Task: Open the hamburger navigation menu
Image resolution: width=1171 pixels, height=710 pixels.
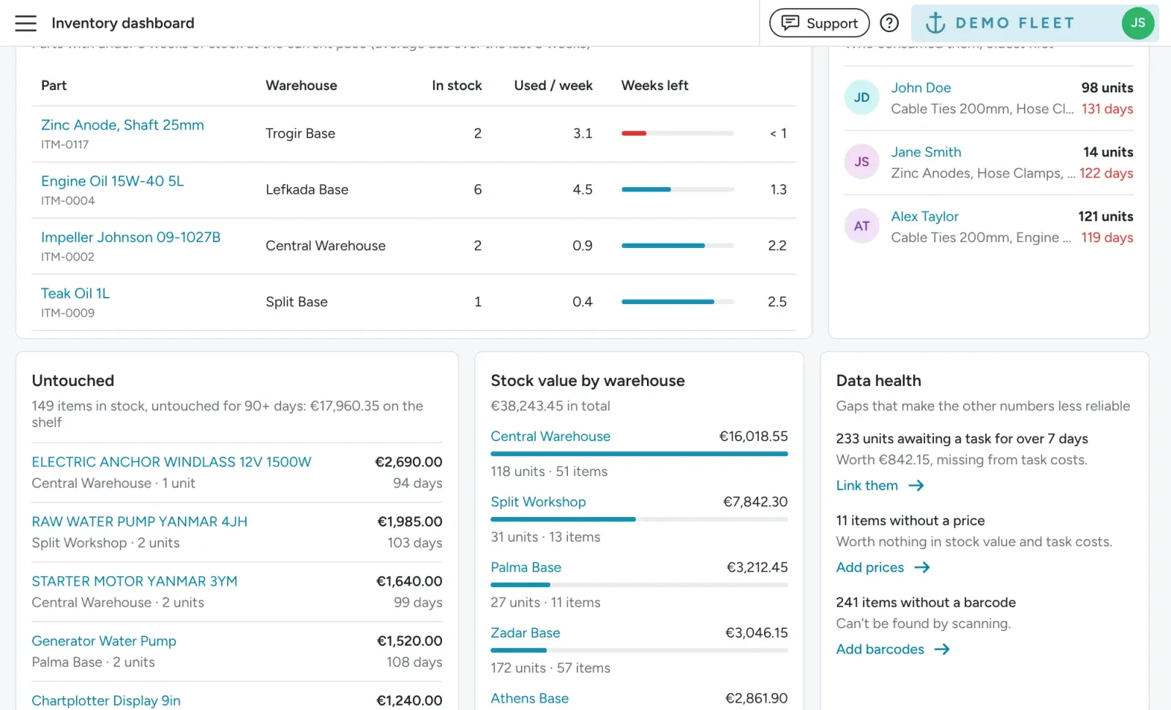Action: (26, 23)
